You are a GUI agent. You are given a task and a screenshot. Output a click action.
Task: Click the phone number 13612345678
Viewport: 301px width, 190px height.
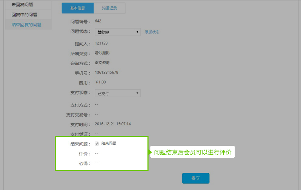(107, 72)
